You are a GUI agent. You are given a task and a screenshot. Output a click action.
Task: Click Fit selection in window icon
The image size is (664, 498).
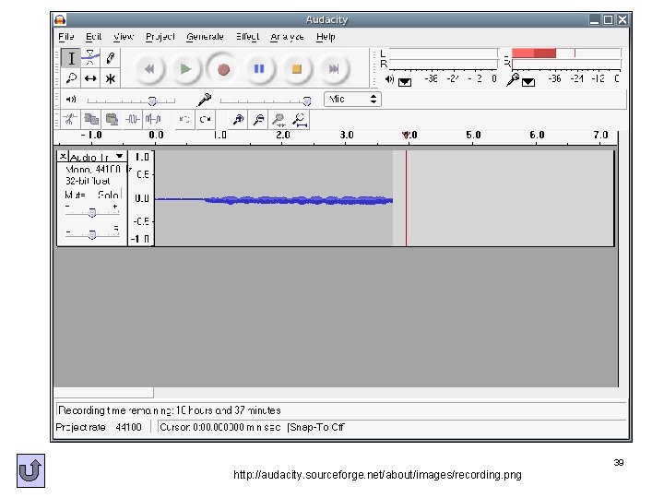(x=279, y=119)
